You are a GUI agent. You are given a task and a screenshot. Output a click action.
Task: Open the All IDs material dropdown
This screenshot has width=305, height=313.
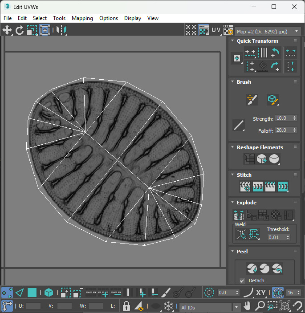click(x=210, y=307)
